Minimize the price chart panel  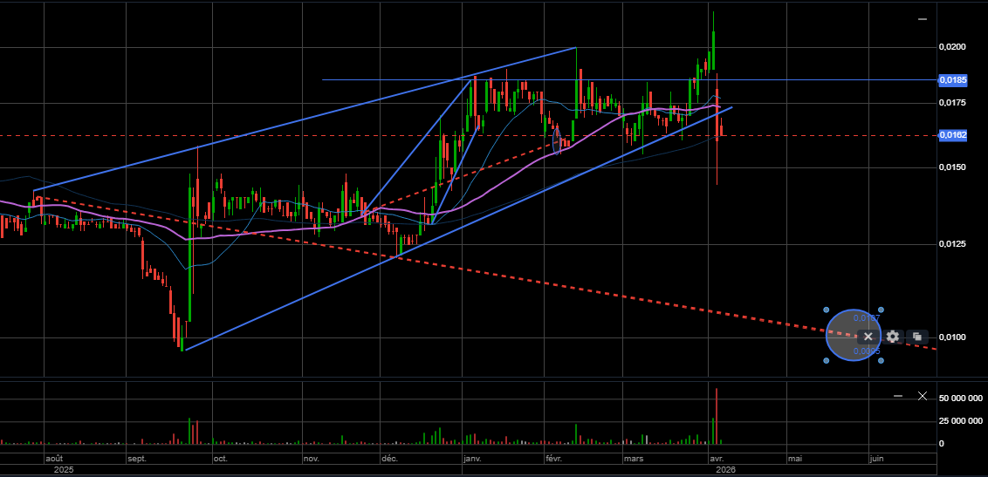coord(923,19)
